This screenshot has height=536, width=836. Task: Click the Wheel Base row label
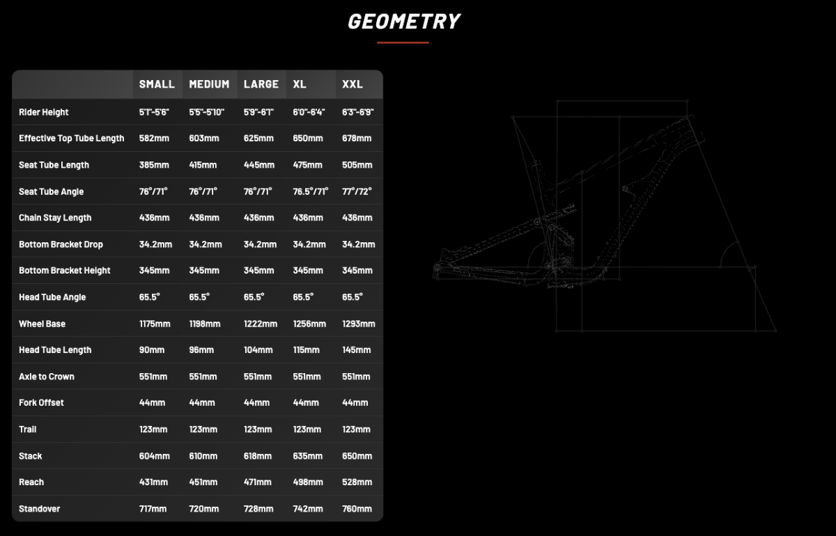[42, 324]
